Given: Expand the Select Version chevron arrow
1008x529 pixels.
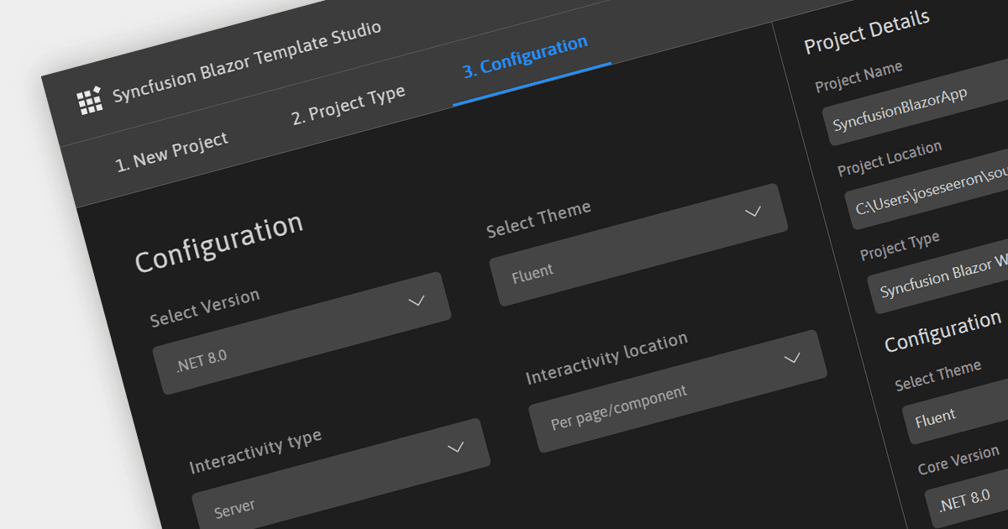Looking at the screenshot, I should [417, 301].
